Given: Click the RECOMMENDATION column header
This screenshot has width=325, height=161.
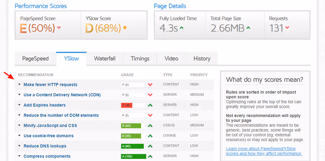Looking at the screenshot, I should (x=36, y=75).
